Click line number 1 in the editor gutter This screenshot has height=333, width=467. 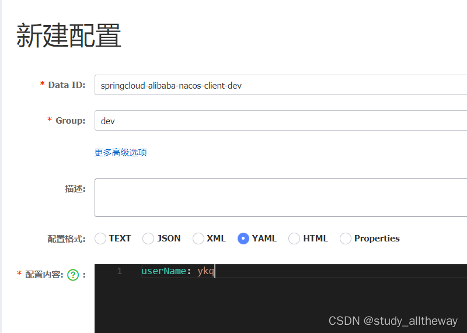120,271
